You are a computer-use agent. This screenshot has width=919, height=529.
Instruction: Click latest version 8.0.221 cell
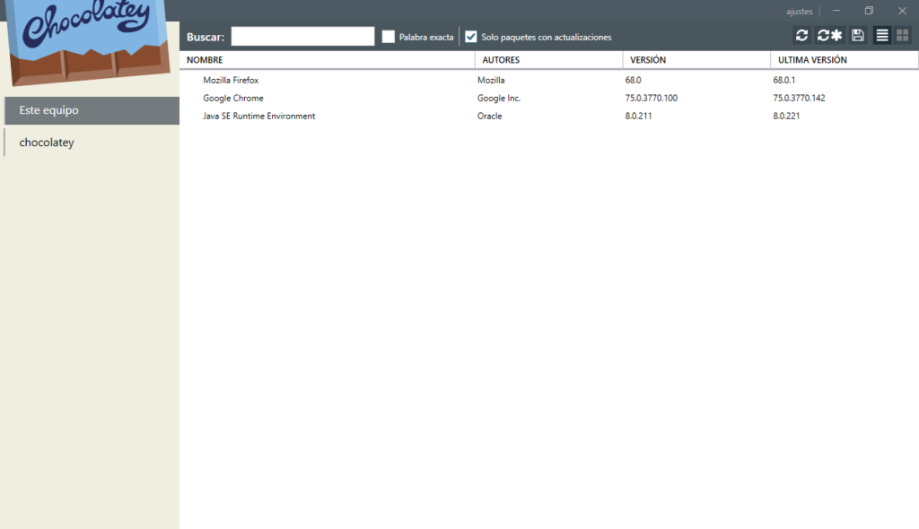click(786, 116)
